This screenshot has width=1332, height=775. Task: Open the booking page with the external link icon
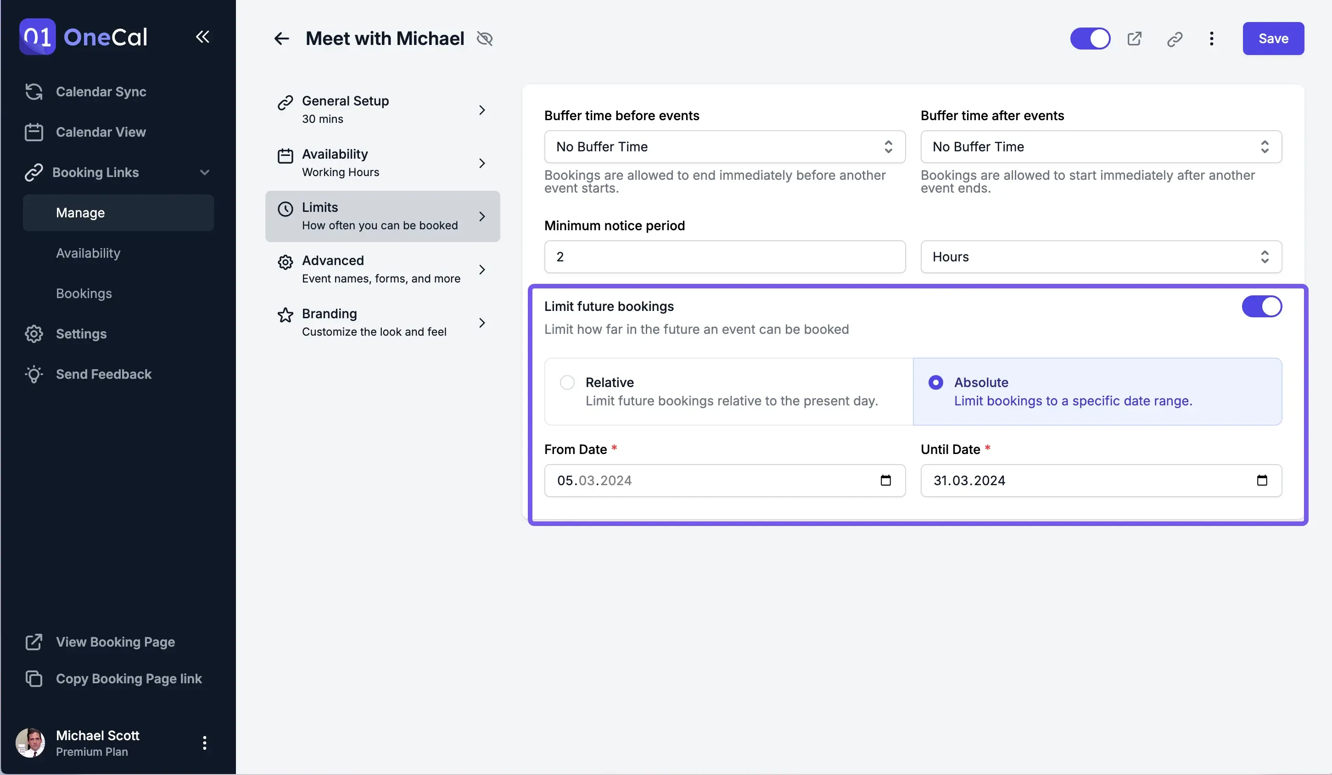pyautogui.click(x=1134, y=39)
